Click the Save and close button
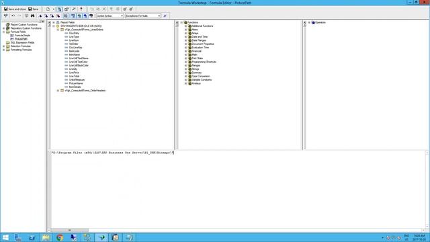The width and height of the screenshot is (430, 242). tap(15, 9)
